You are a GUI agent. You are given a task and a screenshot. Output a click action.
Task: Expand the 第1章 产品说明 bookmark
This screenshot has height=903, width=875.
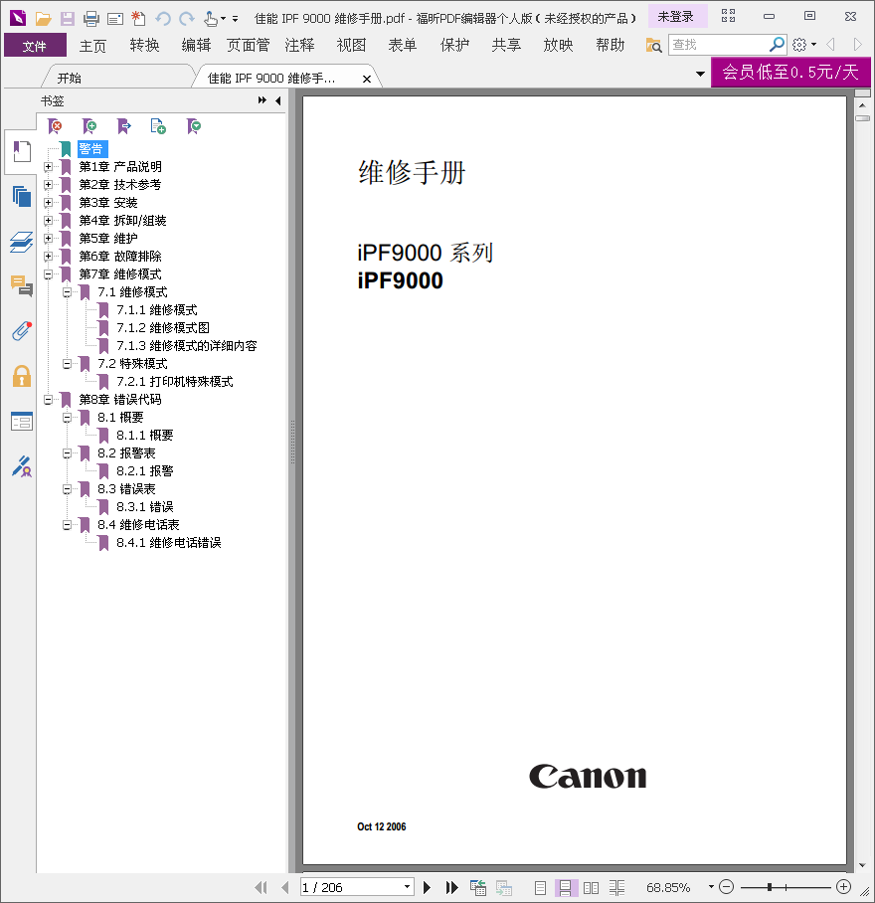point(49,167)
